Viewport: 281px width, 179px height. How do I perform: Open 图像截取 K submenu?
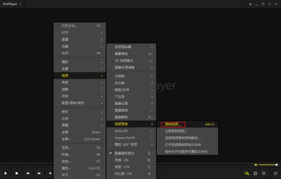(x=131, y=117)
